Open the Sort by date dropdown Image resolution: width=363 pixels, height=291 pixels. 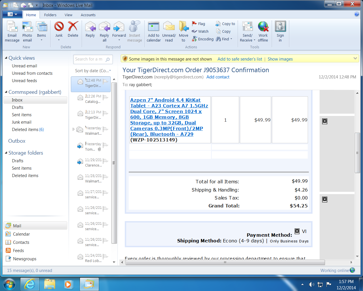click(x=93, y=71)
